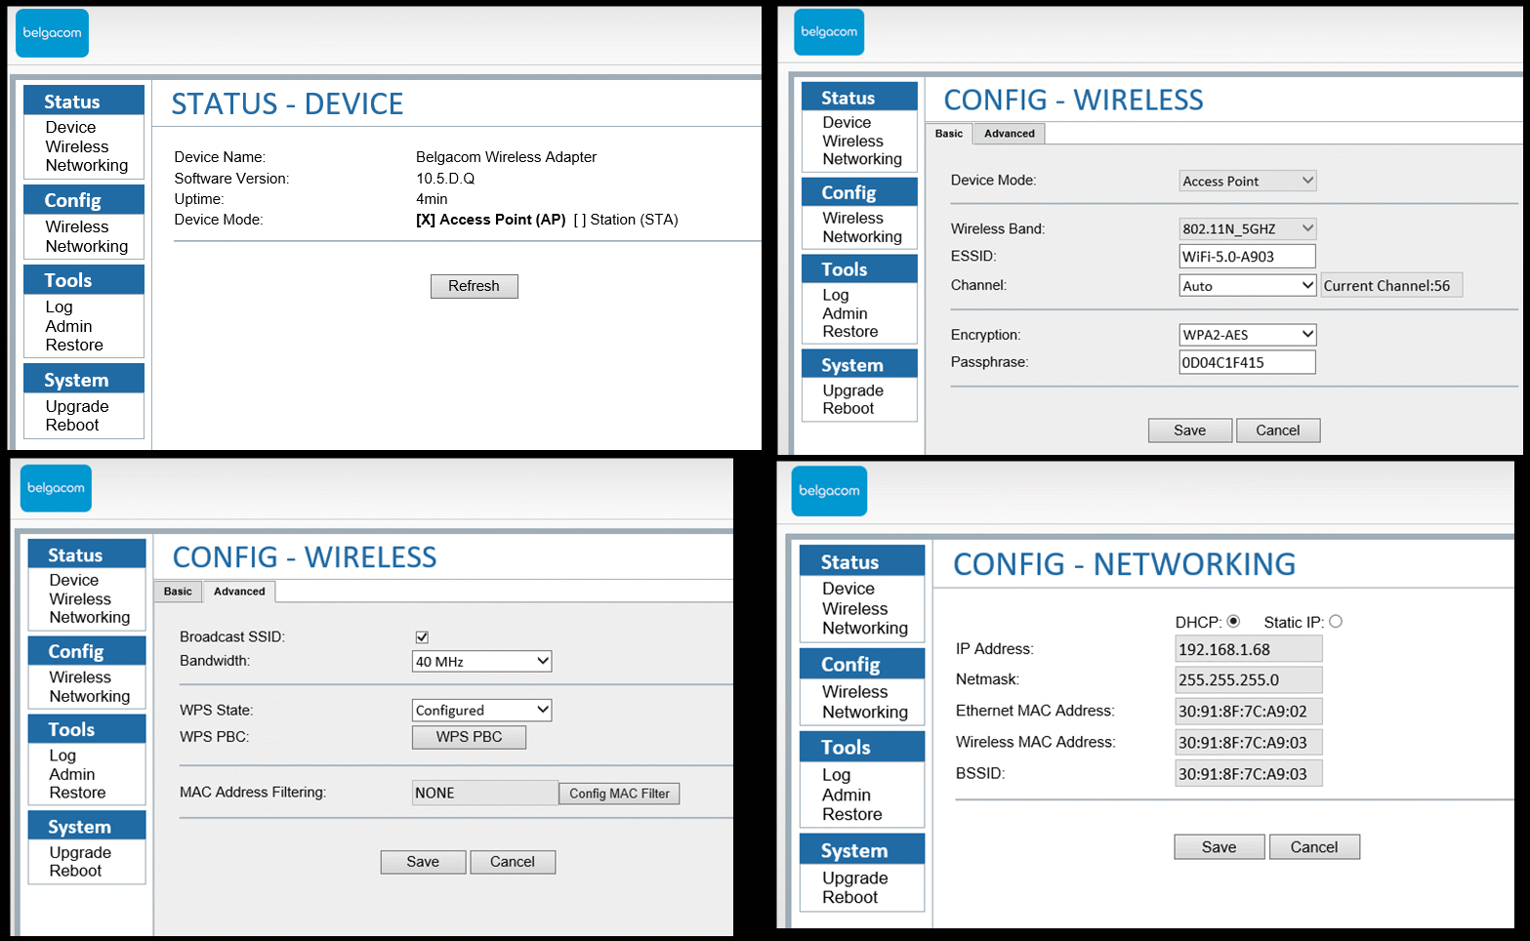Expand the Wireless Band dropdown
1530x941 pixels.
(1248, 228)
